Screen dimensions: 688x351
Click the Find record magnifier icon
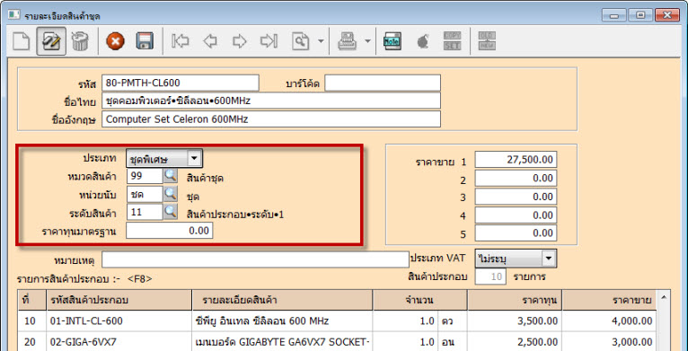tap(301, 41)
